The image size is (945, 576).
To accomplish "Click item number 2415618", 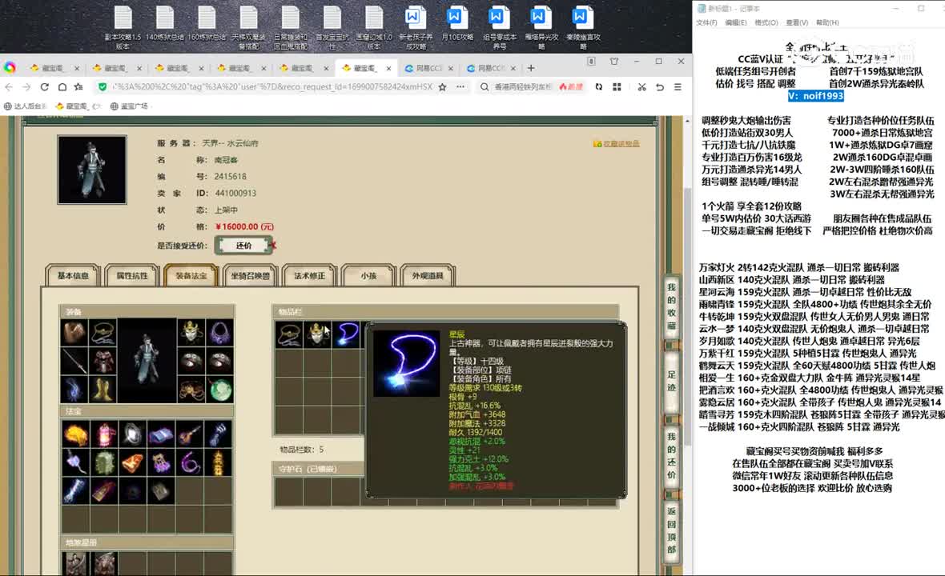I will pos(230,176).
